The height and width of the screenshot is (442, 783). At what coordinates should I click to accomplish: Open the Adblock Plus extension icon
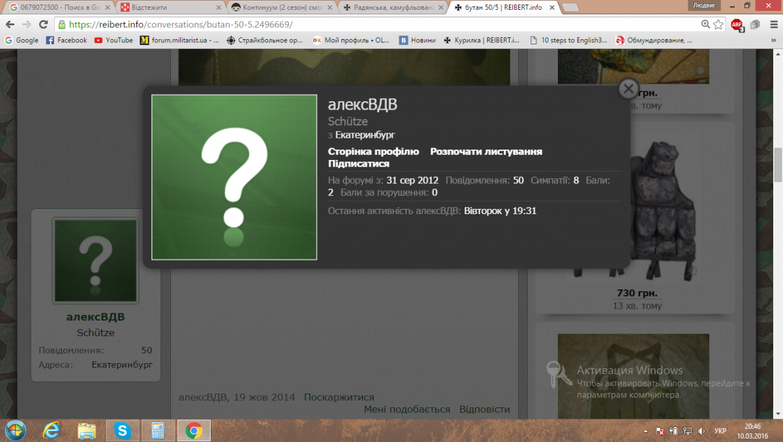[x=737, y=25]
